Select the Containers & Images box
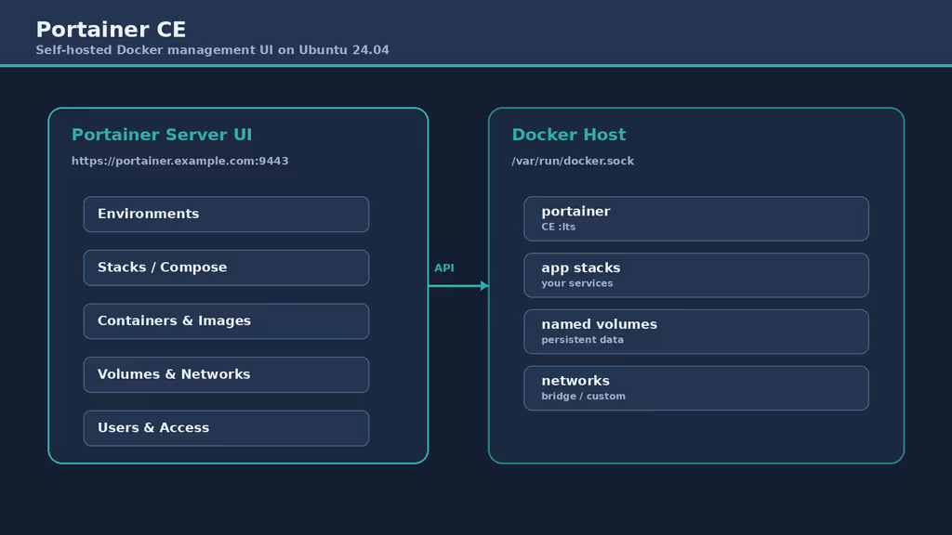Image resolution: width=952 pixels, height=535 pixels. (226, 320)
